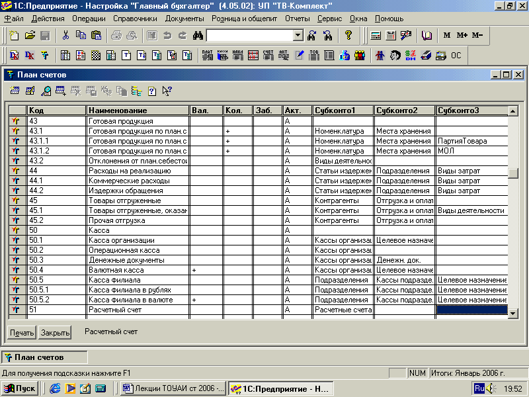Click the Internet Explorer quick launch icon
The height and width of the screenshot is (397, 529).
(55, 388)
